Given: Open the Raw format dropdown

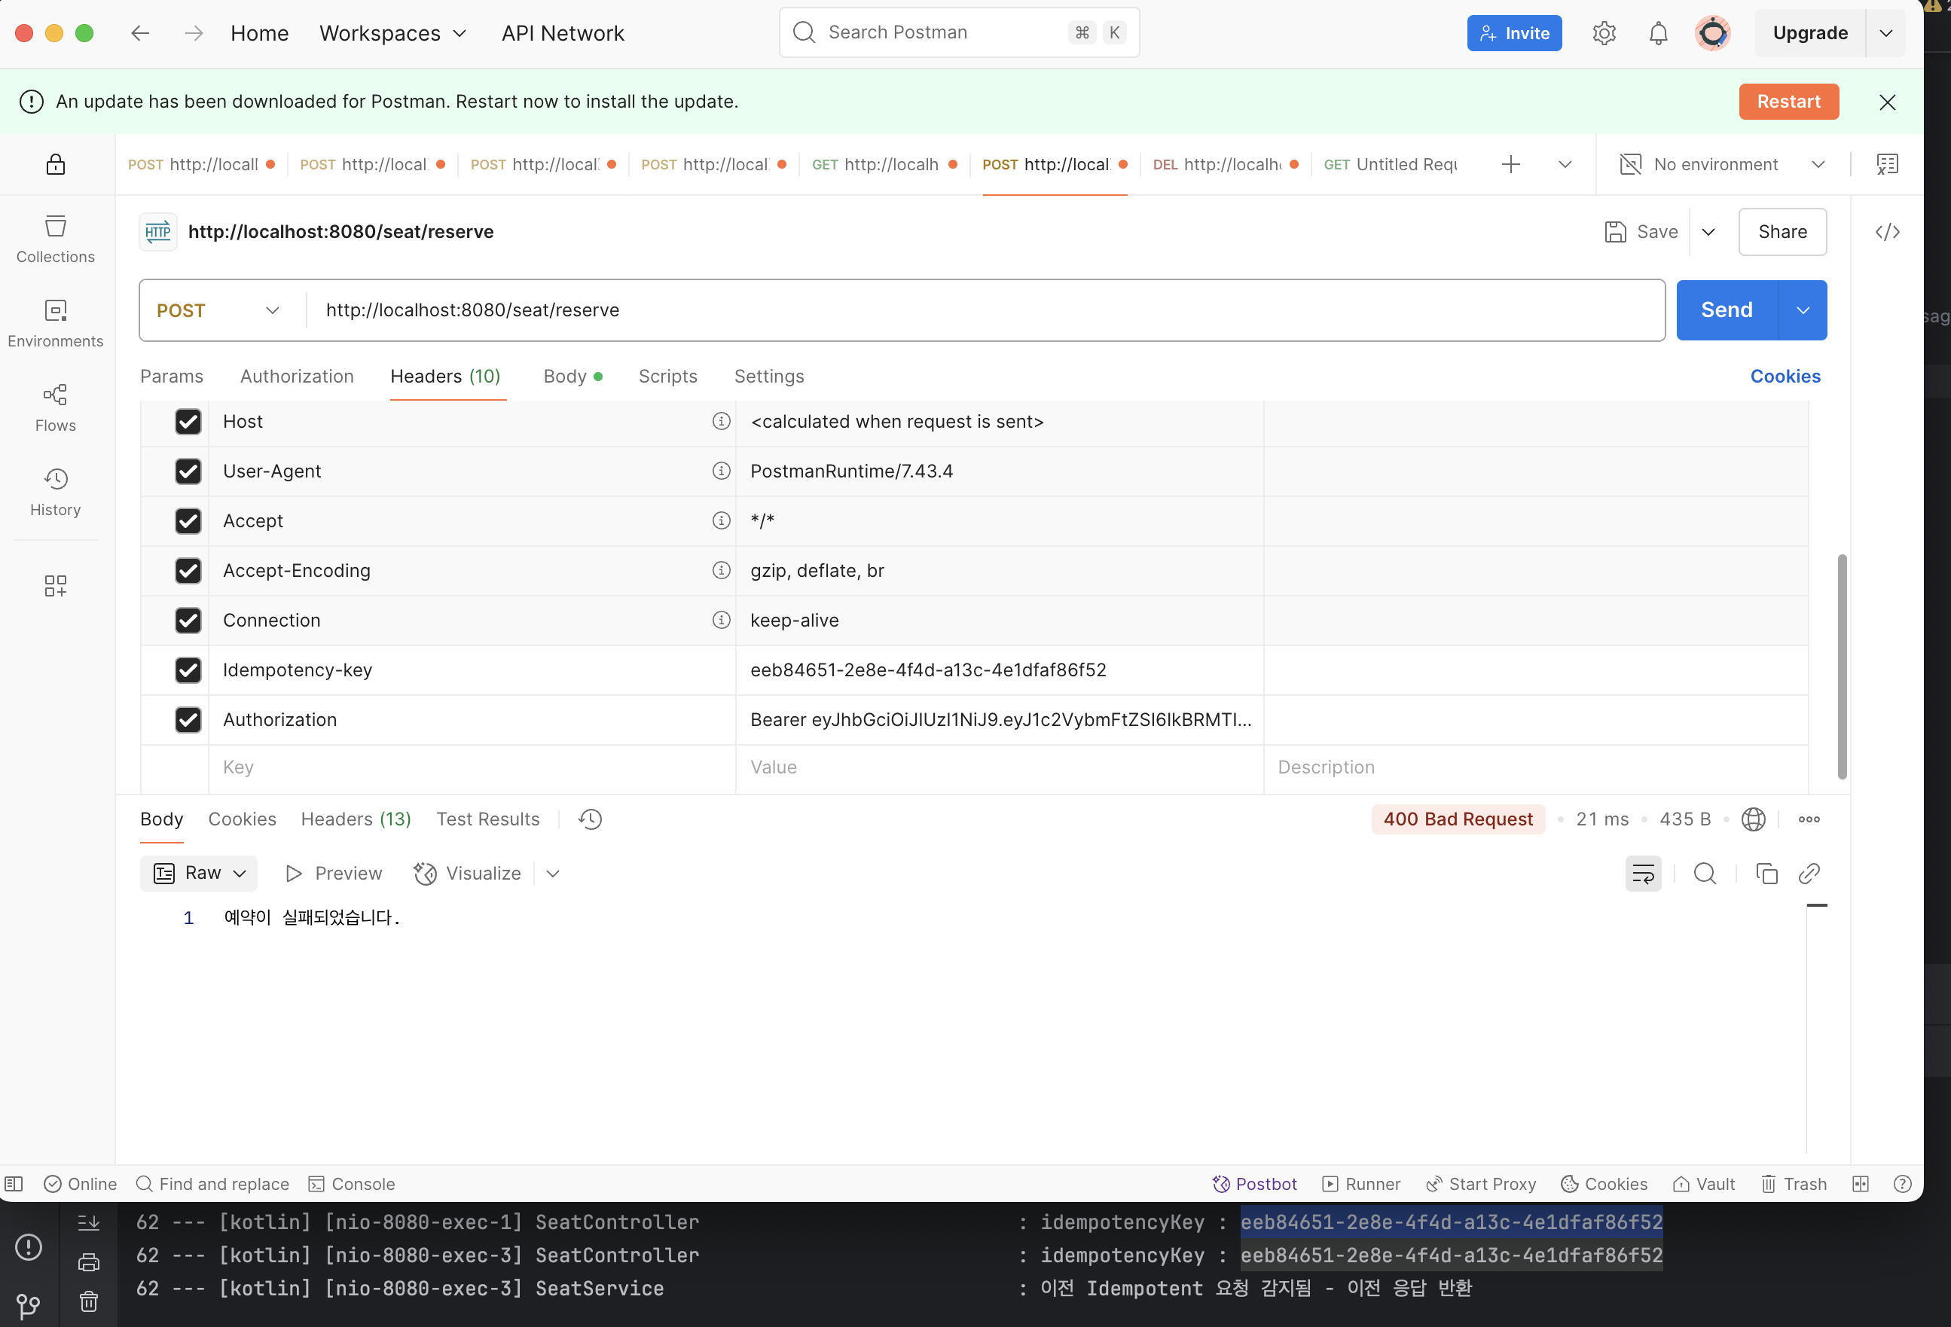Looking at the screenshot, I should (200, 874).
